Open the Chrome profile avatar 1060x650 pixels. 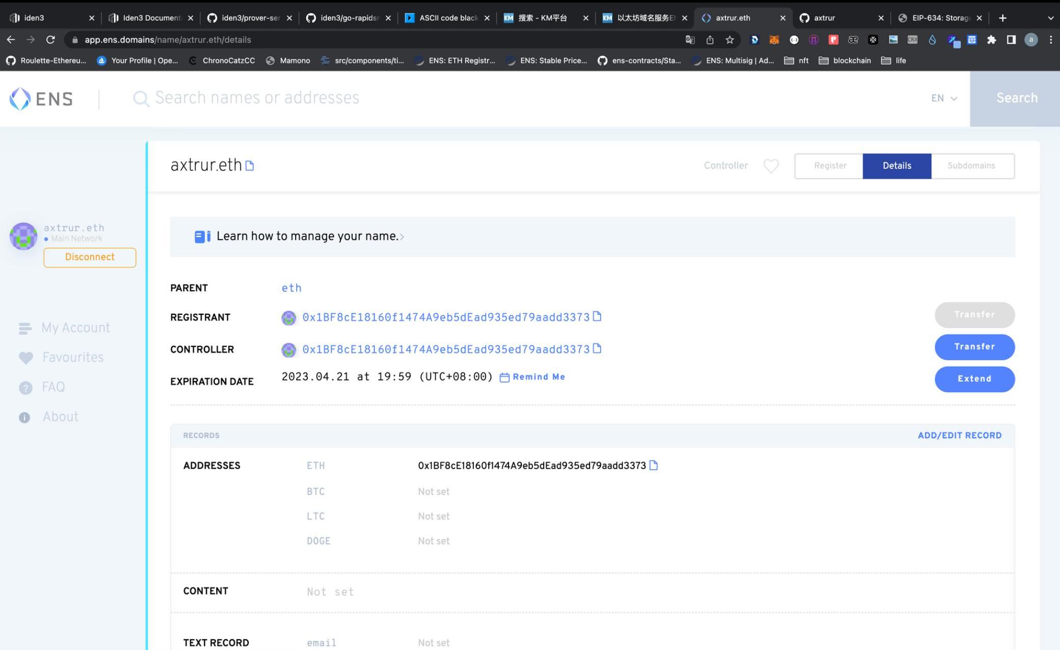[1031, 40]
